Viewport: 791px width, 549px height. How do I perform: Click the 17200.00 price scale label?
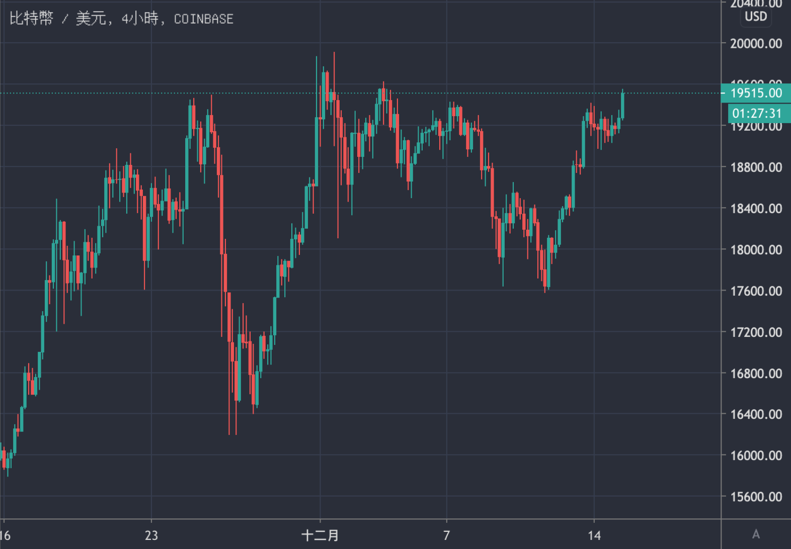coord(756,332)
